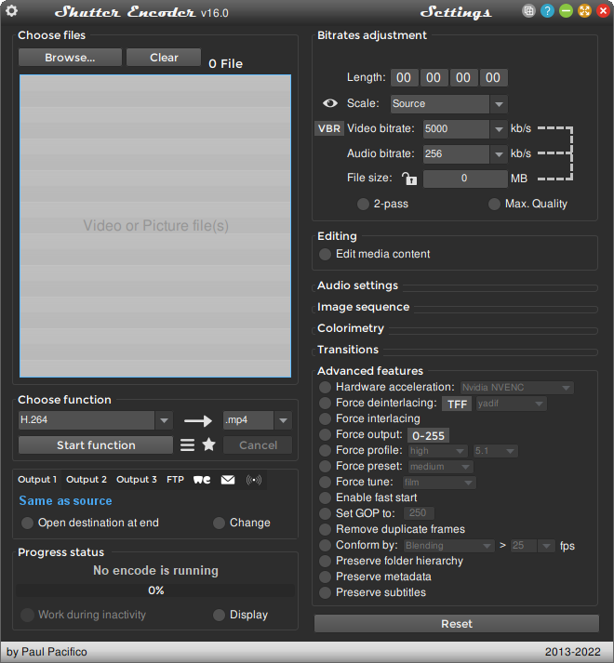Enable the 2-pass option

tap(364, 204)
